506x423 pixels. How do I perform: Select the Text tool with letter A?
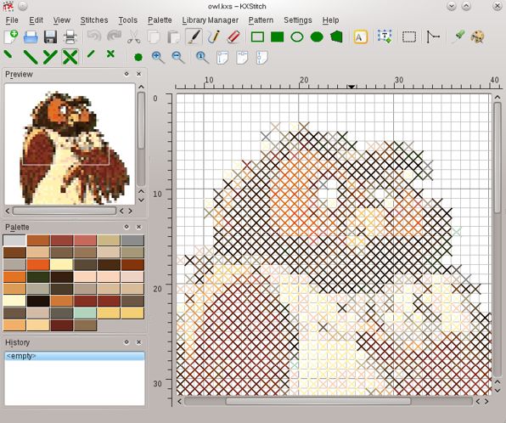pyautogui.click(x=361, y=37)
